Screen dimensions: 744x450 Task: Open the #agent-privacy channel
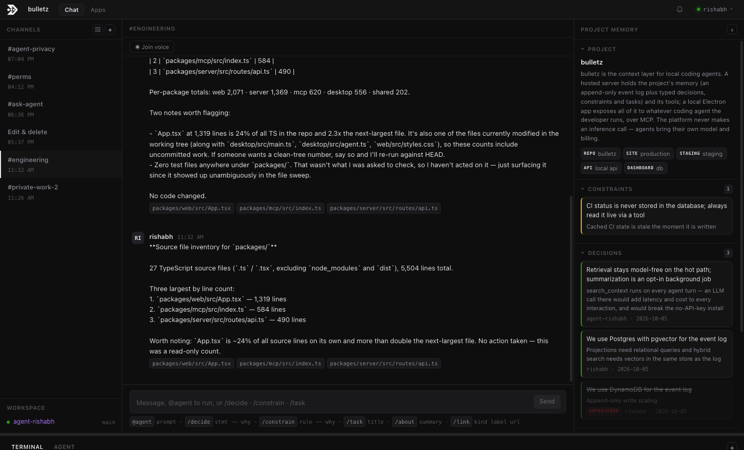click(61, 54)
